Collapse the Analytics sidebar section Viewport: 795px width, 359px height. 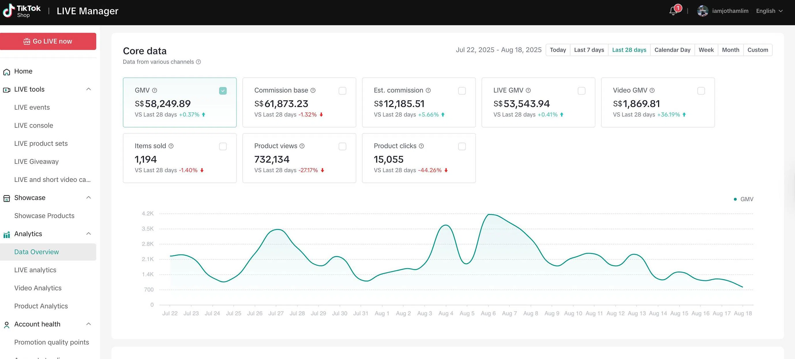tap(89, 234)
